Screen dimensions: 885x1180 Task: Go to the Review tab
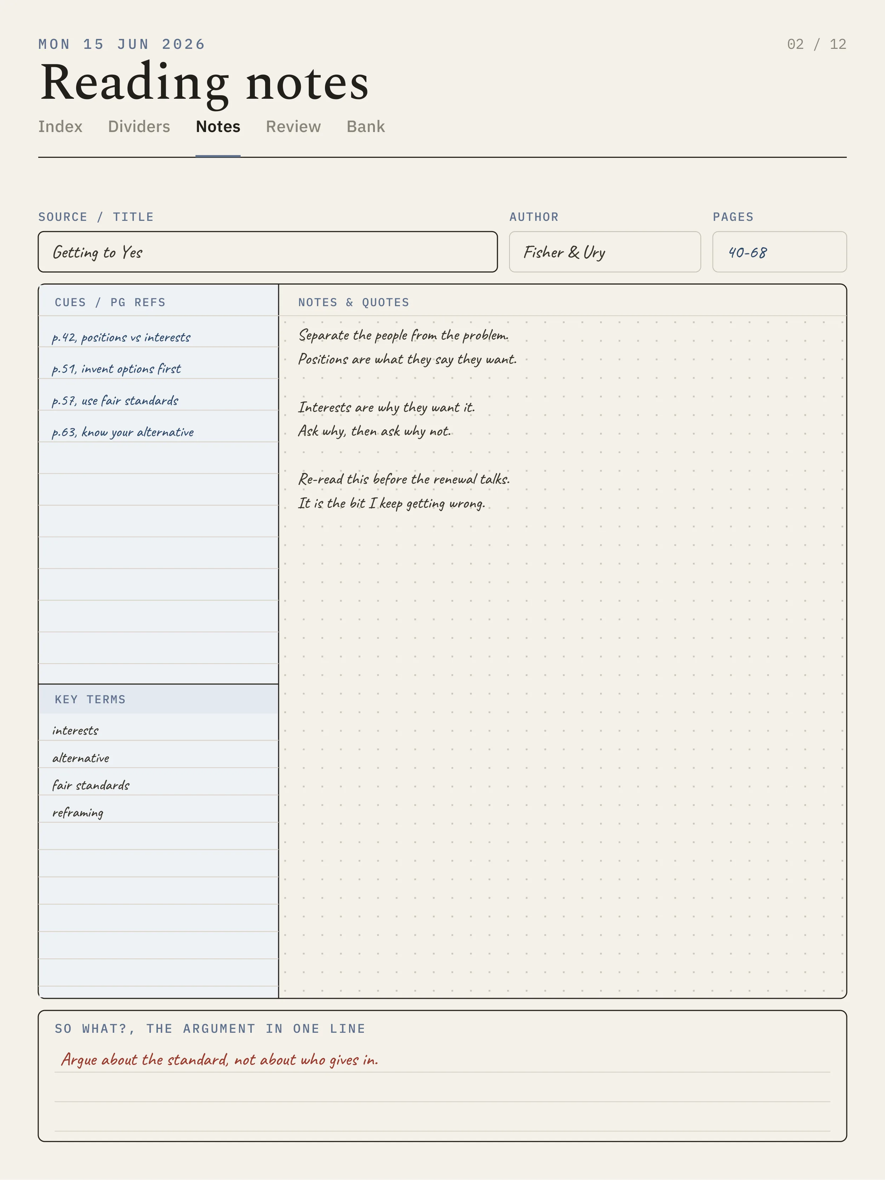(x=293, y=126)
